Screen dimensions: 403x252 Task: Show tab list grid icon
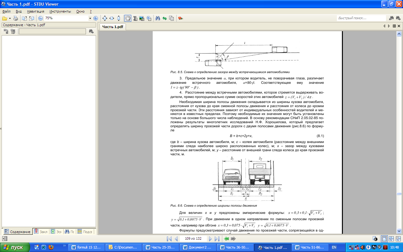click(x=394, y=26)
